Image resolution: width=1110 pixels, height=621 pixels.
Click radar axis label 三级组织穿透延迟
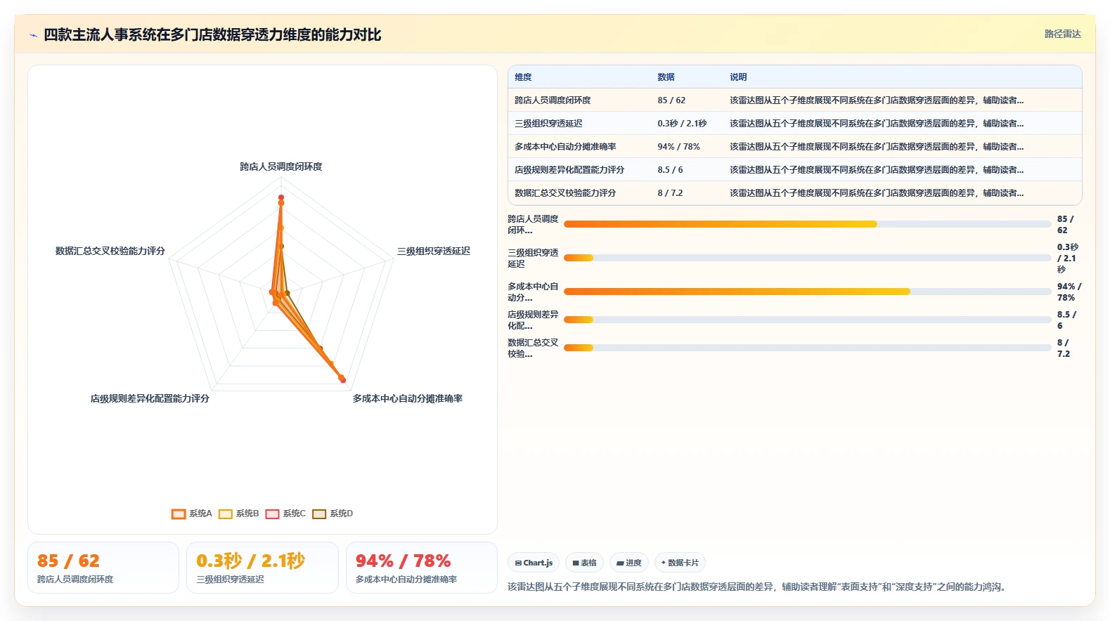point(434,251)
